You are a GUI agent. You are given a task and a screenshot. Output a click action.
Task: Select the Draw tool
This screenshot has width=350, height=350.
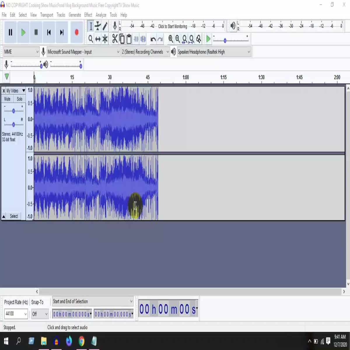click(x=105, y=26)
